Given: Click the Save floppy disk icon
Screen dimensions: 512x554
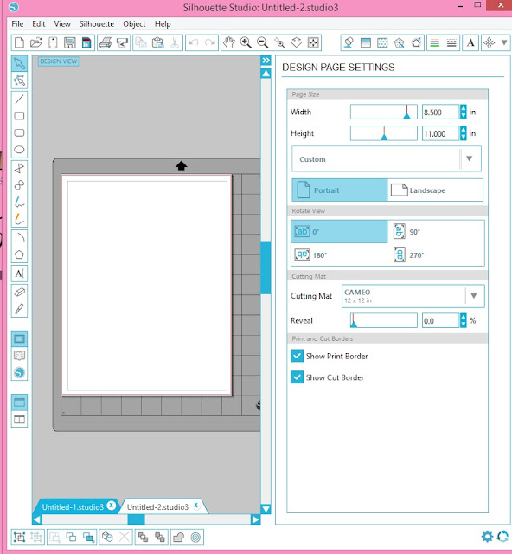Looking at the screenshot, I should [x=69, y=42].
